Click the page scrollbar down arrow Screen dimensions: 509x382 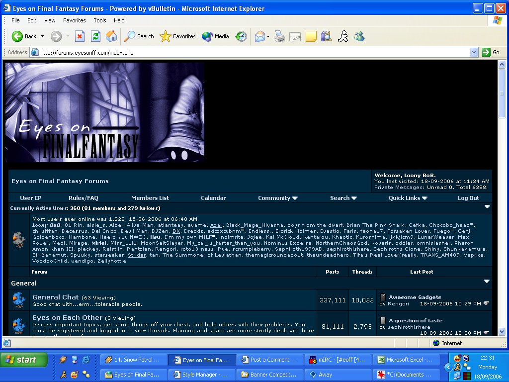pos(502,332)
